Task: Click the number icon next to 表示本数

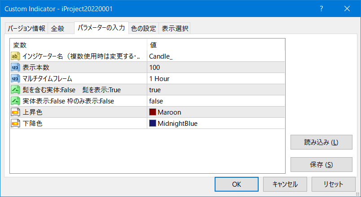Action: click(15, 68)
